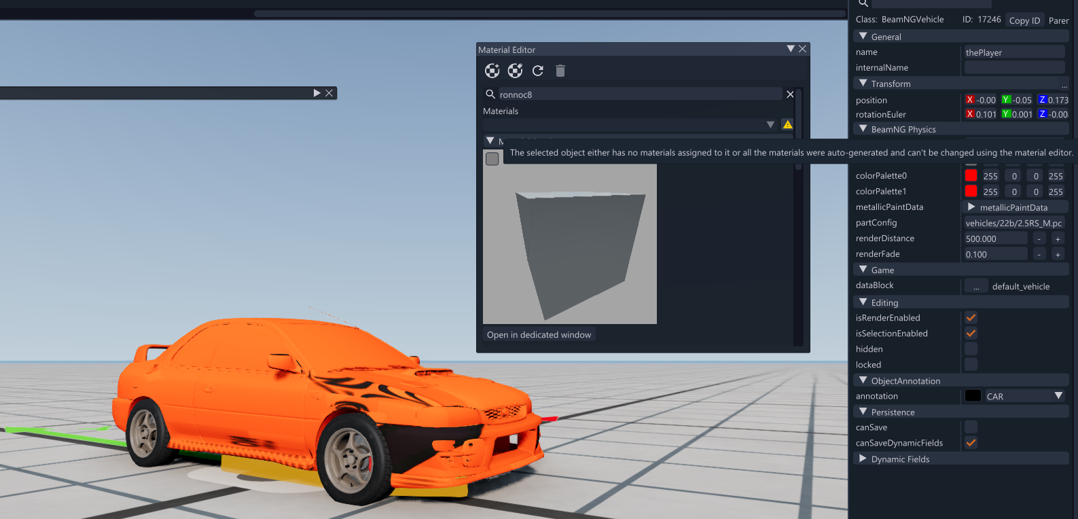Open dataBlock browse ellipsis button
The height and width of the screenshot is (519, 1078).
click(x=976, y=286)
